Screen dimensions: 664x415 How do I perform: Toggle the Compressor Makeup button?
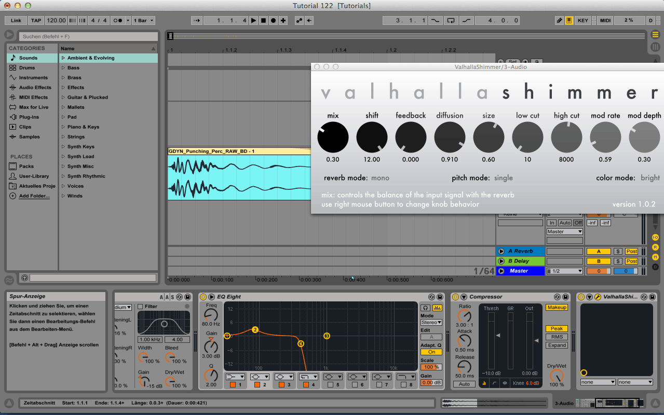tap(557, 308)
